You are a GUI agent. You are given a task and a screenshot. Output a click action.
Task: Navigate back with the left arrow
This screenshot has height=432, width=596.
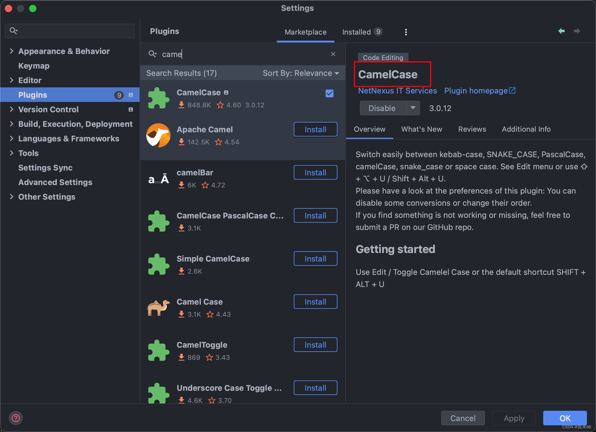point(562,31)
